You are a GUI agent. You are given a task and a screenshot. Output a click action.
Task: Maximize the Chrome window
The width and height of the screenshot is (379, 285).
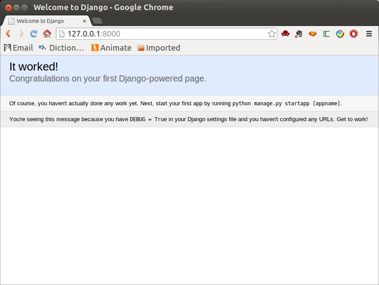tap(24, 8)
